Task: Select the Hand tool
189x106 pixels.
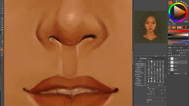Action: [2, 41]
